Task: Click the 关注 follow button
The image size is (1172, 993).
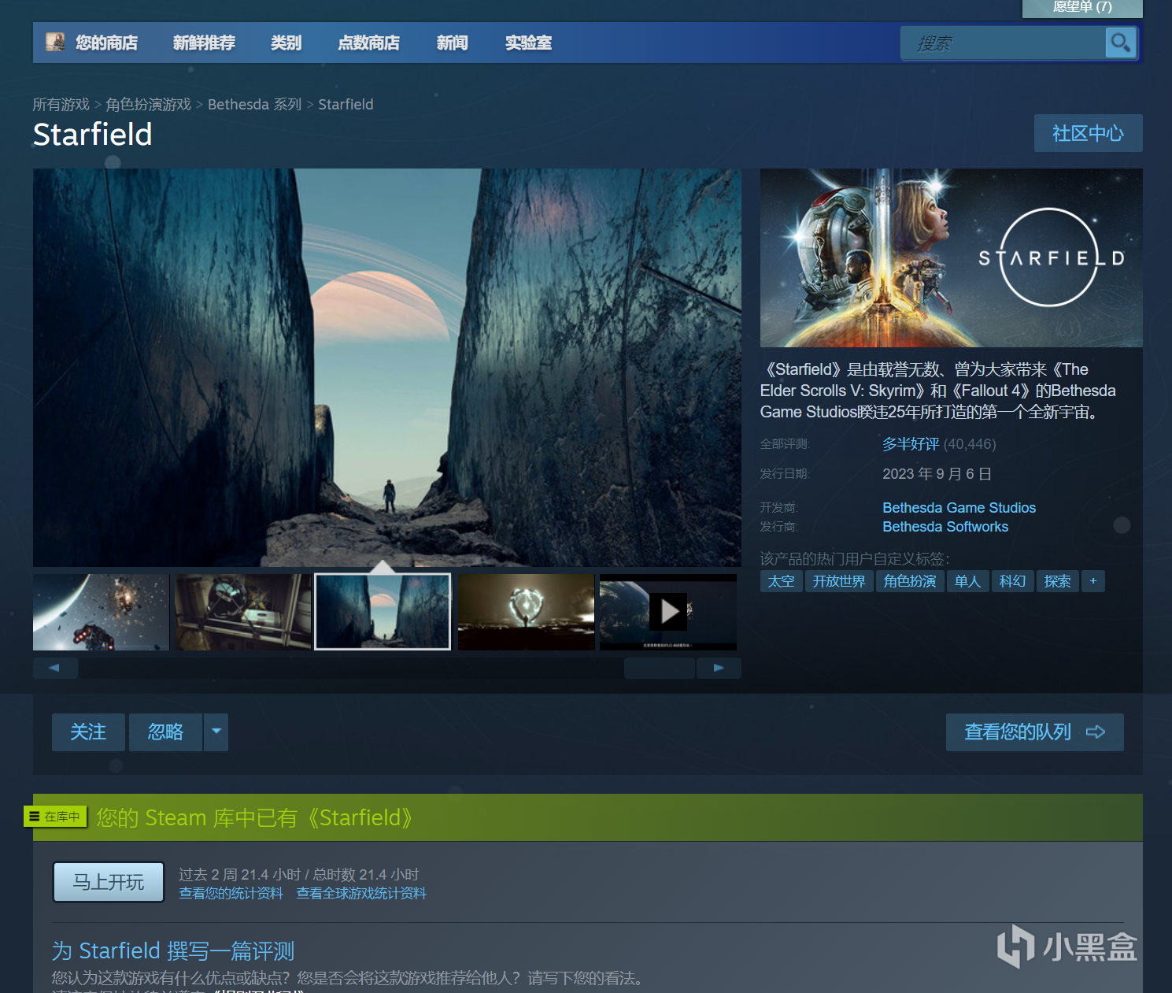Action: coord(88,732)
